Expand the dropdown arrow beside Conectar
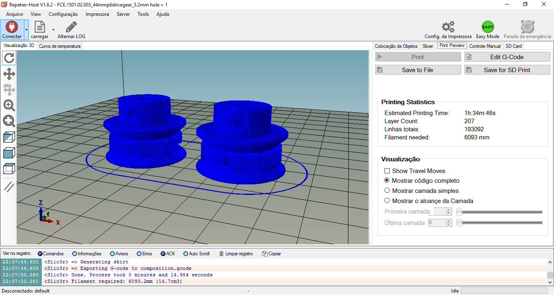 (x=26, y=30)
